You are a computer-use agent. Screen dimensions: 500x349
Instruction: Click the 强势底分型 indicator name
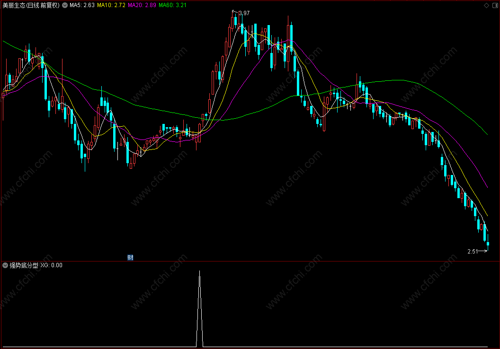(24, 265)
